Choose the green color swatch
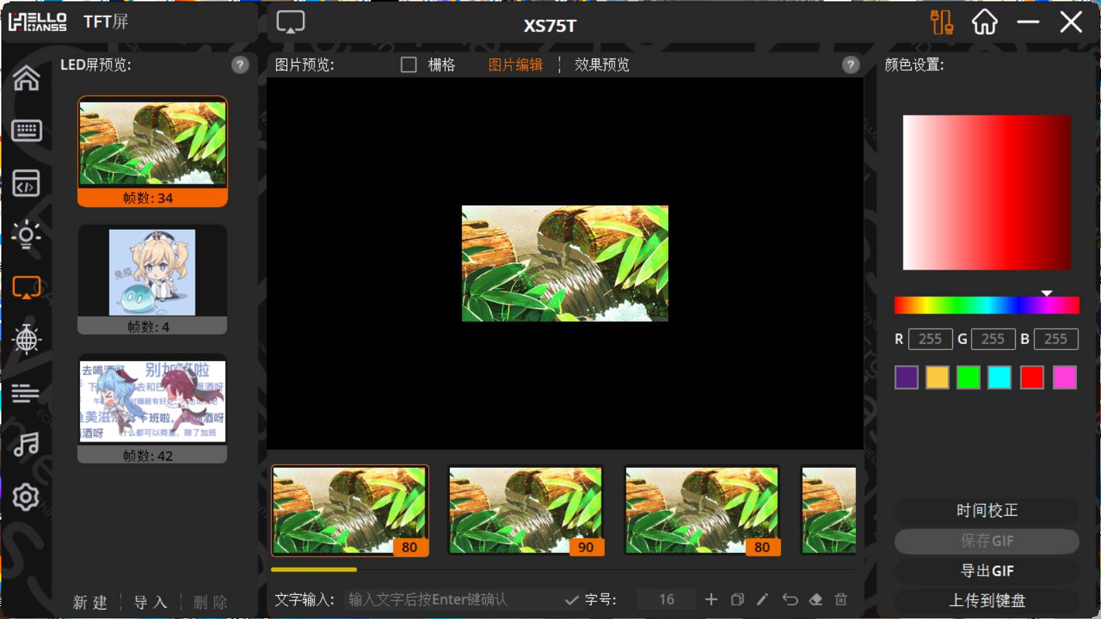The image size is (1101, 619). [968, 378]
